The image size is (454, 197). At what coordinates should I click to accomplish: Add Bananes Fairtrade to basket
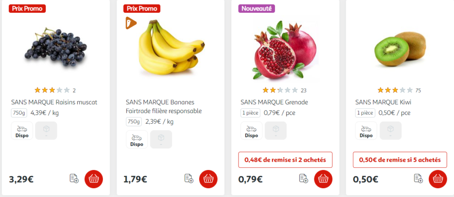pos(208,179)
